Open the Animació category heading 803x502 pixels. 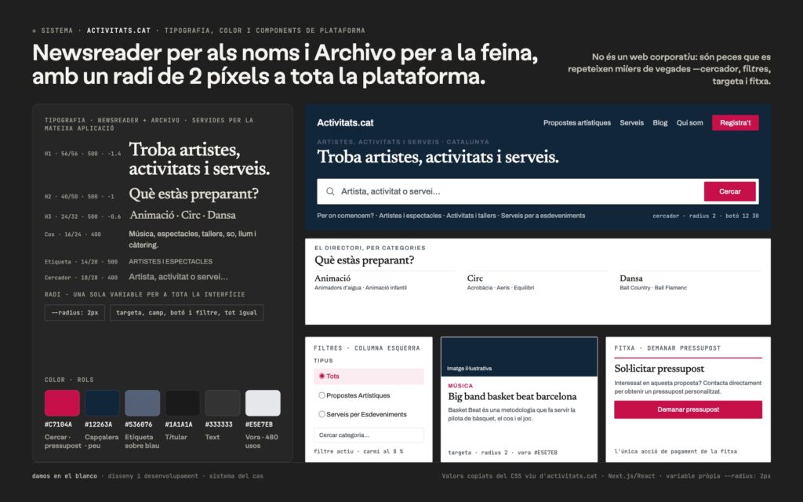click(x=332, y=278)
